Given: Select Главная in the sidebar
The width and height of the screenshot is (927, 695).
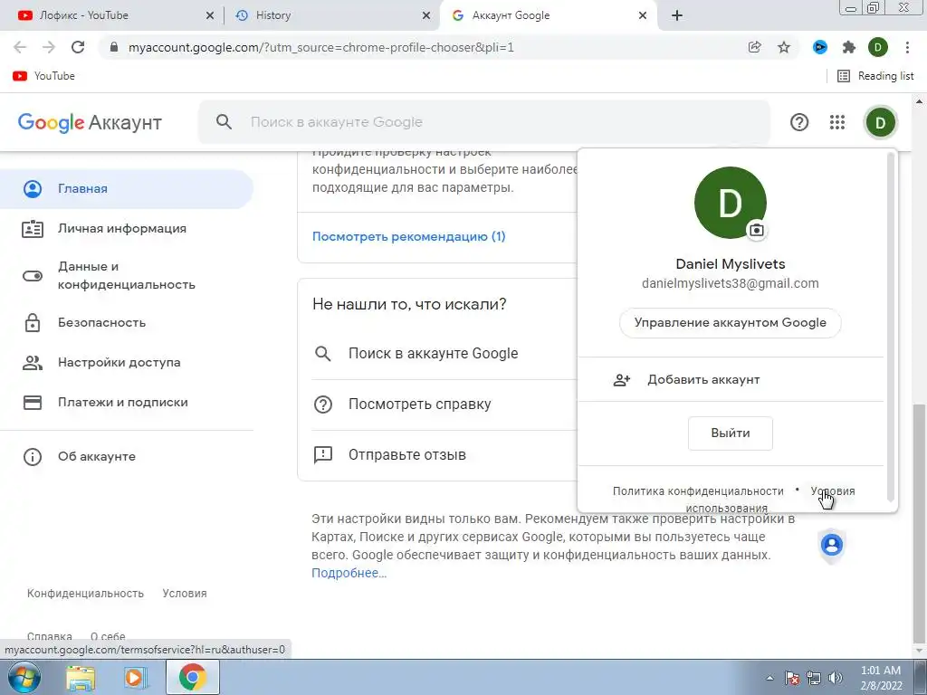Looking at the screenshot, I should pyautogui.click(x=127, y=188).
